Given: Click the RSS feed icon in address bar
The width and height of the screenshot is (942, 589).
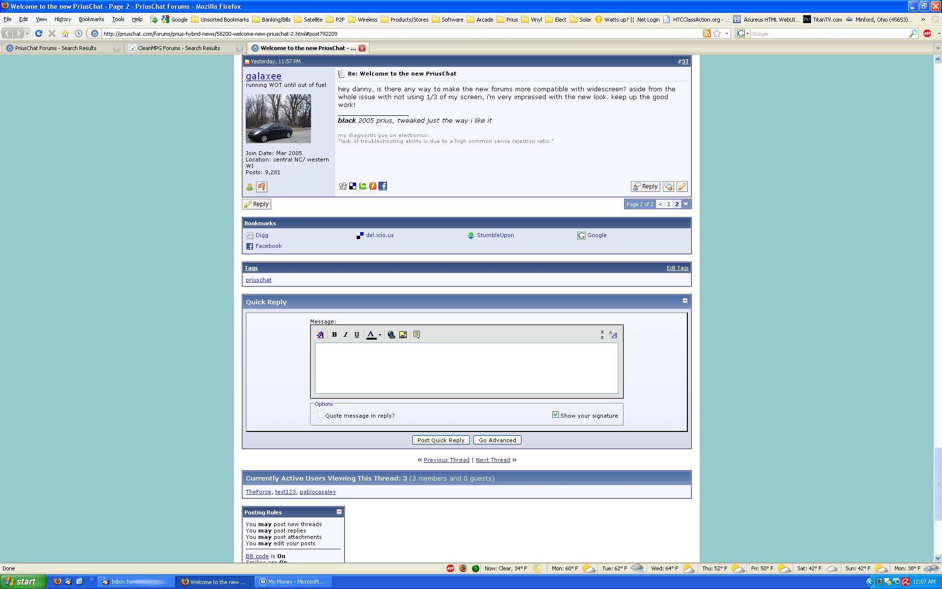Looking at the screenshot, I should 706,33.
